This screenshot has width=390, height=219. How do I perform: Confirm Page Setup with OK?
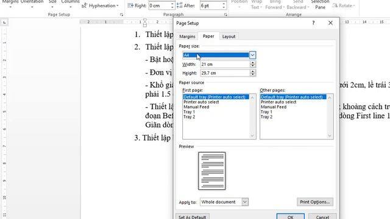[291, 217]
